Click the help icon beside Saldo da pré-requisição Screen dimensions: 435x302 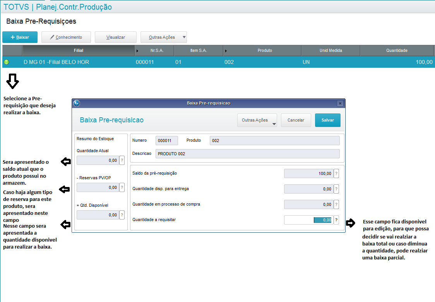click(x=336, y=173)
